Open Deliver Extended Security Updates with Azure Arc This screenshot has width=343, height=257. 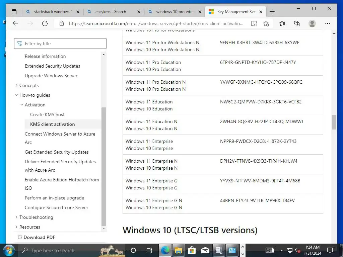click(x=60, y=166)
